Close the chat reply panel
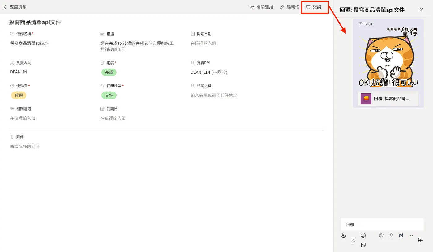The width and height of the screenshot is (433, 252). tap(422, 10)
